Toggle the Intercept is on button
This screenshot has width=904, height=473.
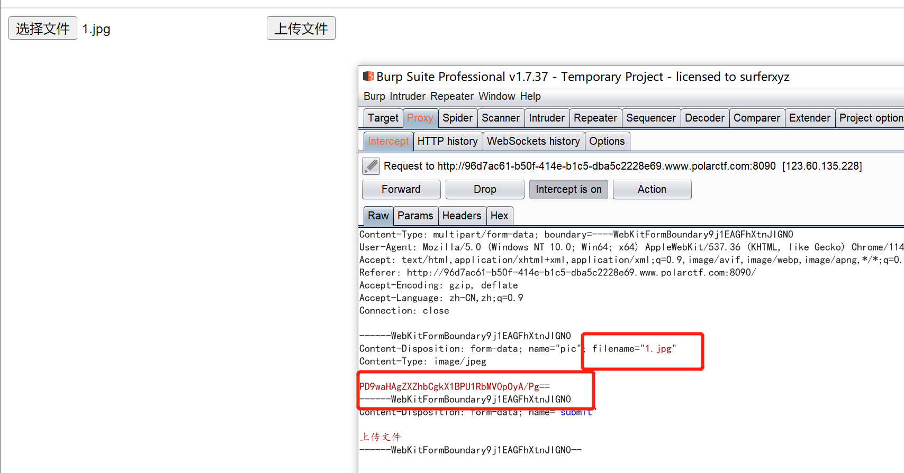pyautogui.click(x=568, y=189)
